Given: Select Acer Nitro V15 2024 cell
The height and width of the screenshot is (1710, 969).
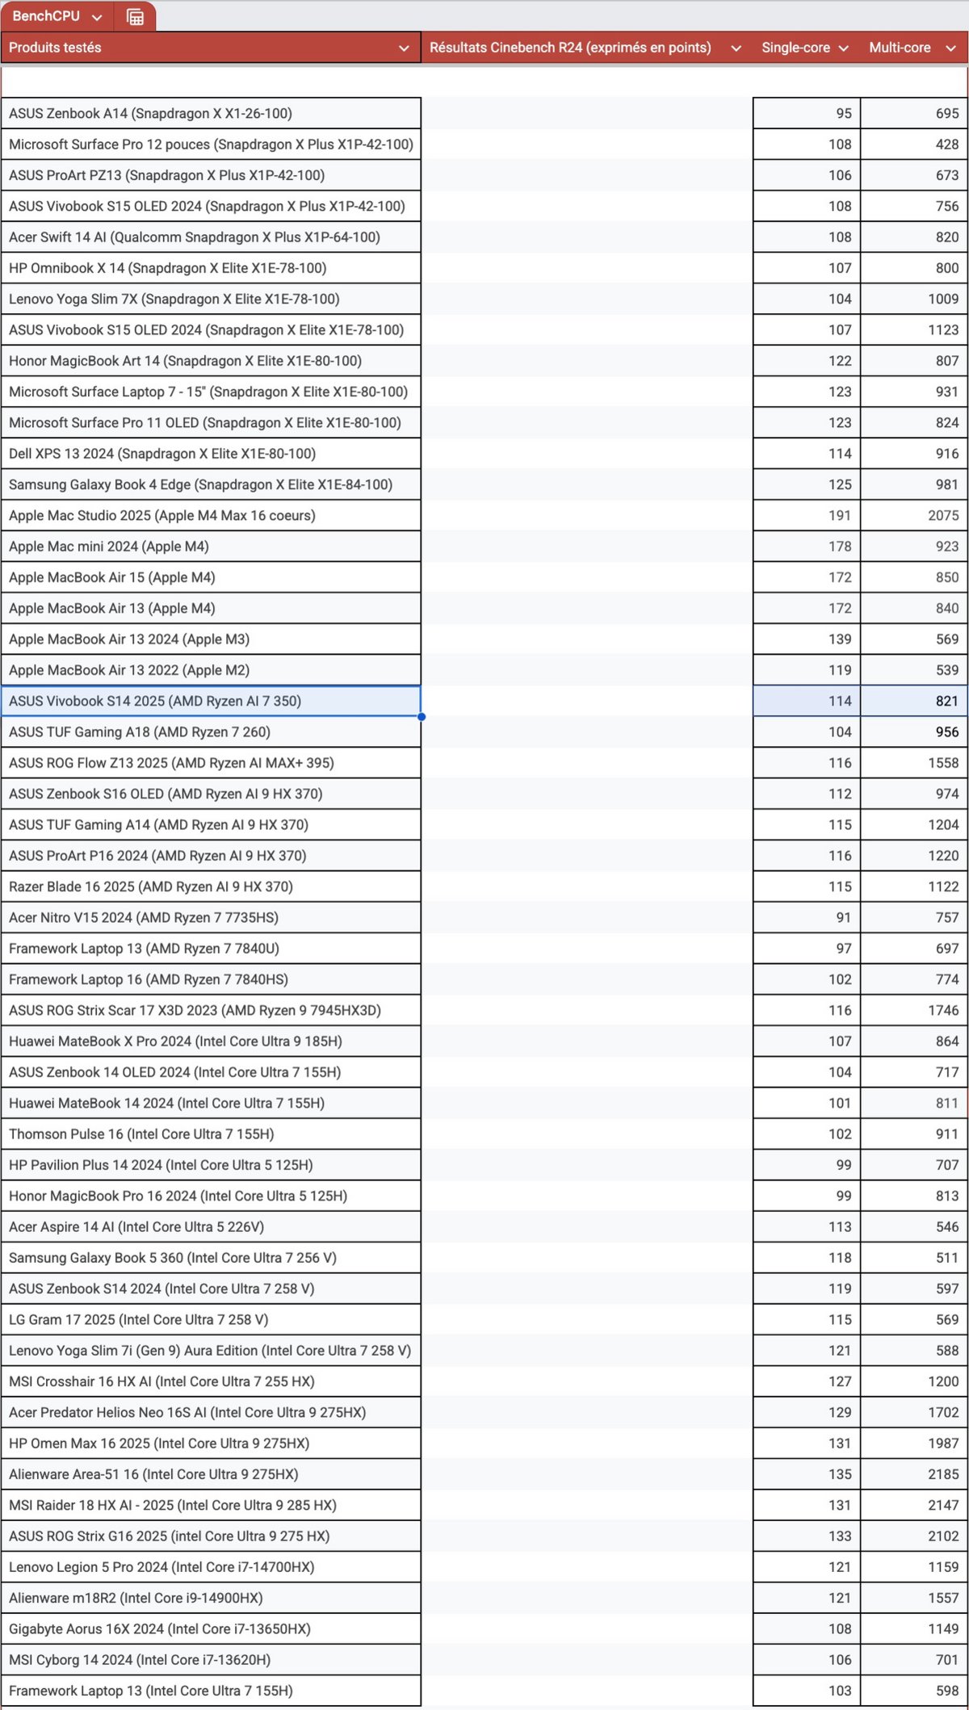Looking at the screenshot, I should 211,918.
